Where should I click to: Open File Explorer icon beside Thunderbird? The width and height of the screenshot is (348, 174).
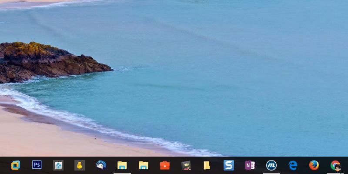coord(122,165)
